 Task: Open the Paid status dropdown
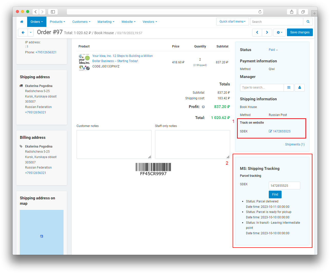click(273, 50)
